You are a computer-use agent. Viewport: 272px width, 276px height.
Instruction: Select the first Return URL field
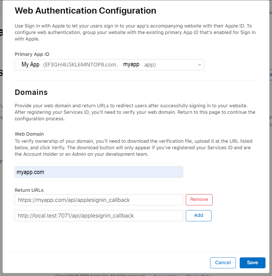coord(99,200)
